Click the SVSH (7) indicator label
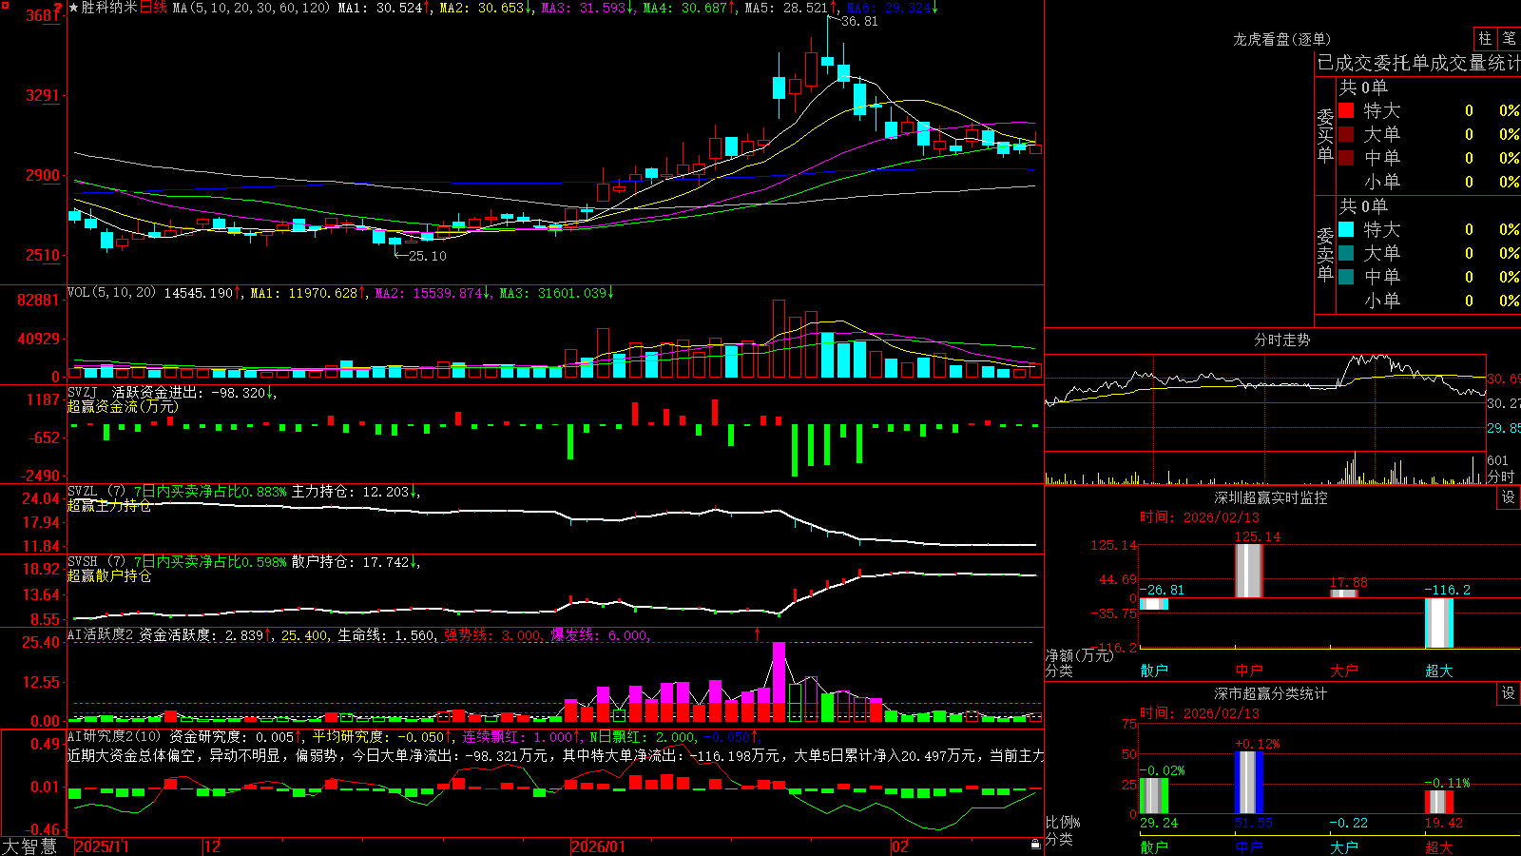Image resolution: width=1521 pixels, height=856 pixels. pyautogui.click(x=96, y=561)
